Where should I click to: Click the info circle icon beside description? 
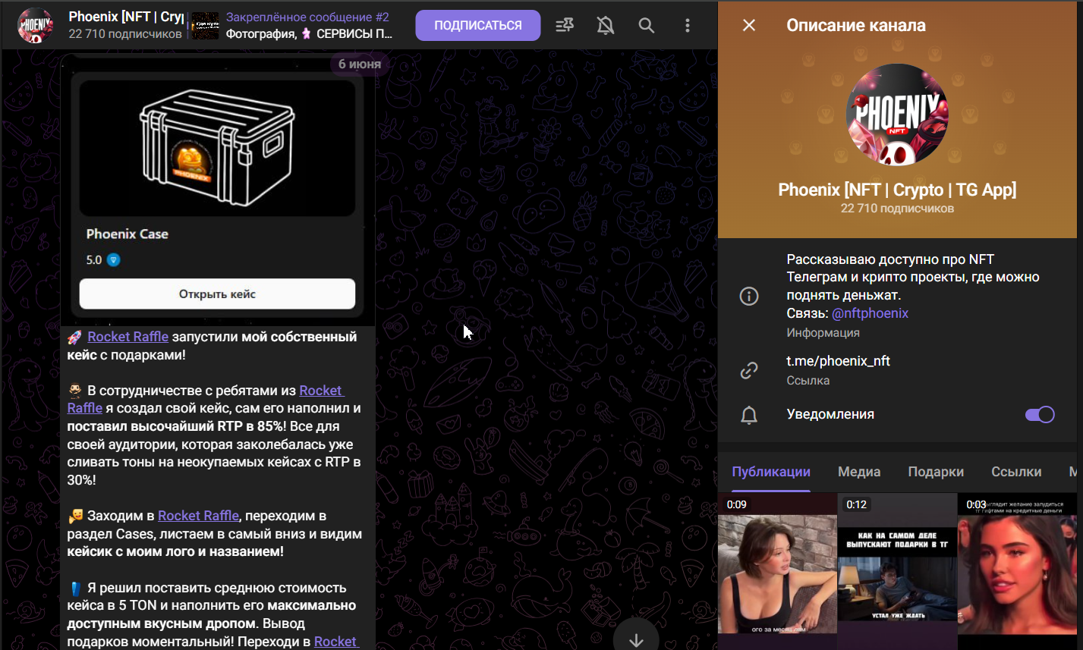coord(749,296)
